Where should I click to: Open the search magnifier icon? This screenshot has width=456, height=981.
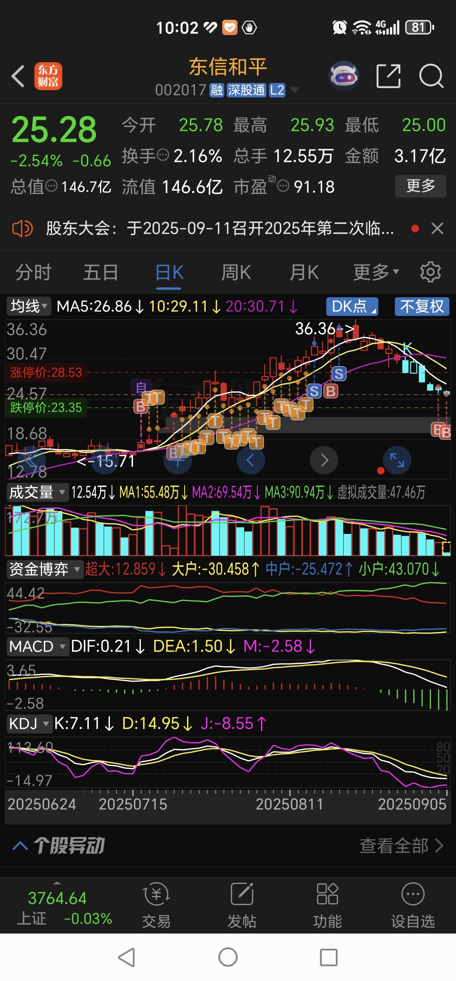pyautogui.click(x=431, y=76)
